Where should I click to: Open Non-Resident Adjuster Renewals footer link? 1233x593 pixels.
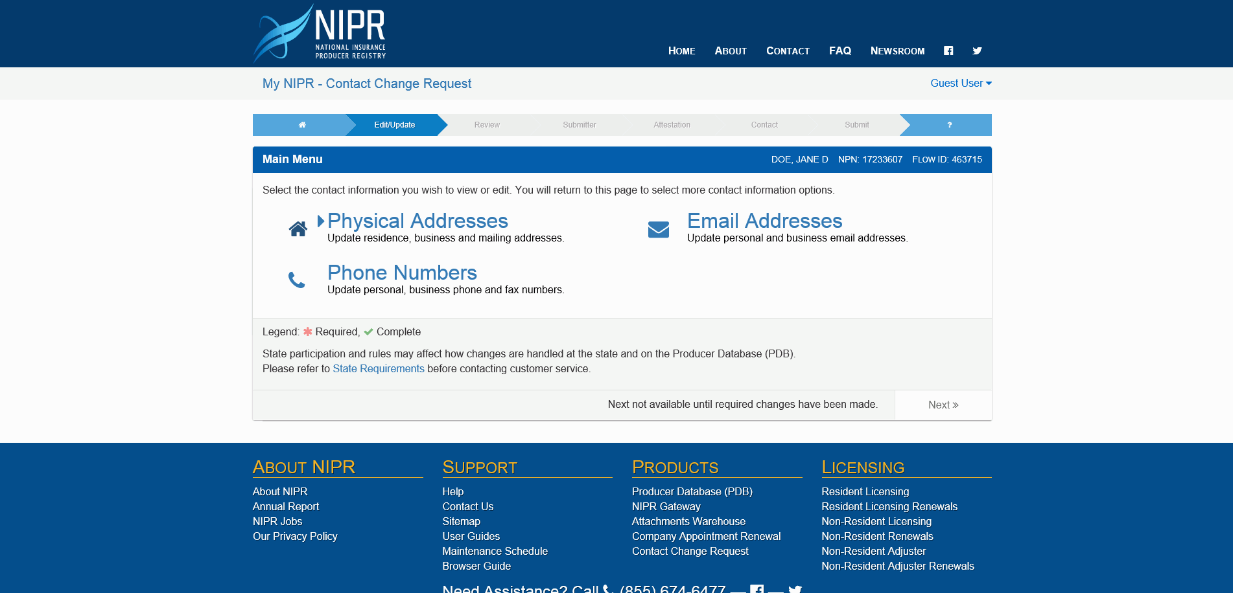pyautogui.click(x=897, y=566)
